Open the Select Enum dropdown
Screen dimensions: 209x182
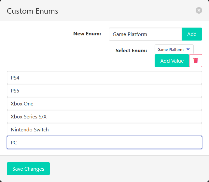(174, 49)
